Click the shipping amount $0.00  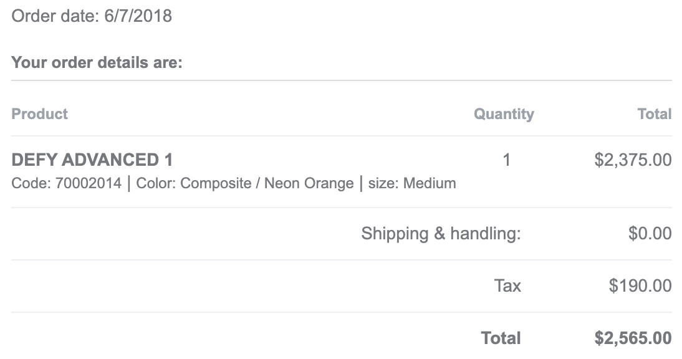click(650, 234)
